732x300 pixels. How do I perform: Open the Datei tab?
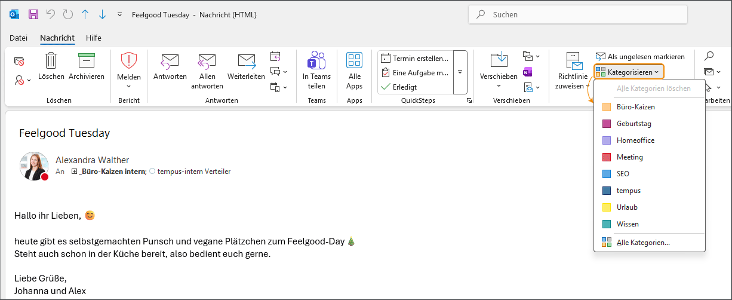coord(19,38)
